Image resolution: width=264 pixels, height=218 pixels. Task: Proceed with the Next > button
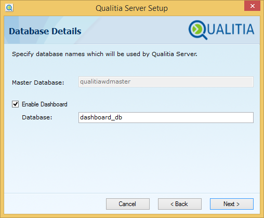point(232,204)
